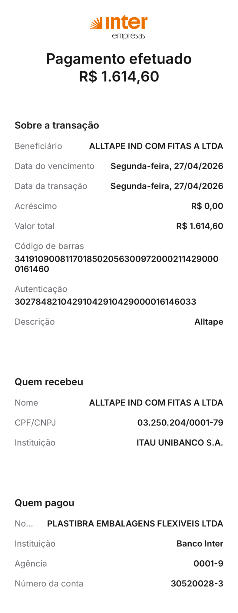
Task: Click the Data da transação date value
Action: 167,186
